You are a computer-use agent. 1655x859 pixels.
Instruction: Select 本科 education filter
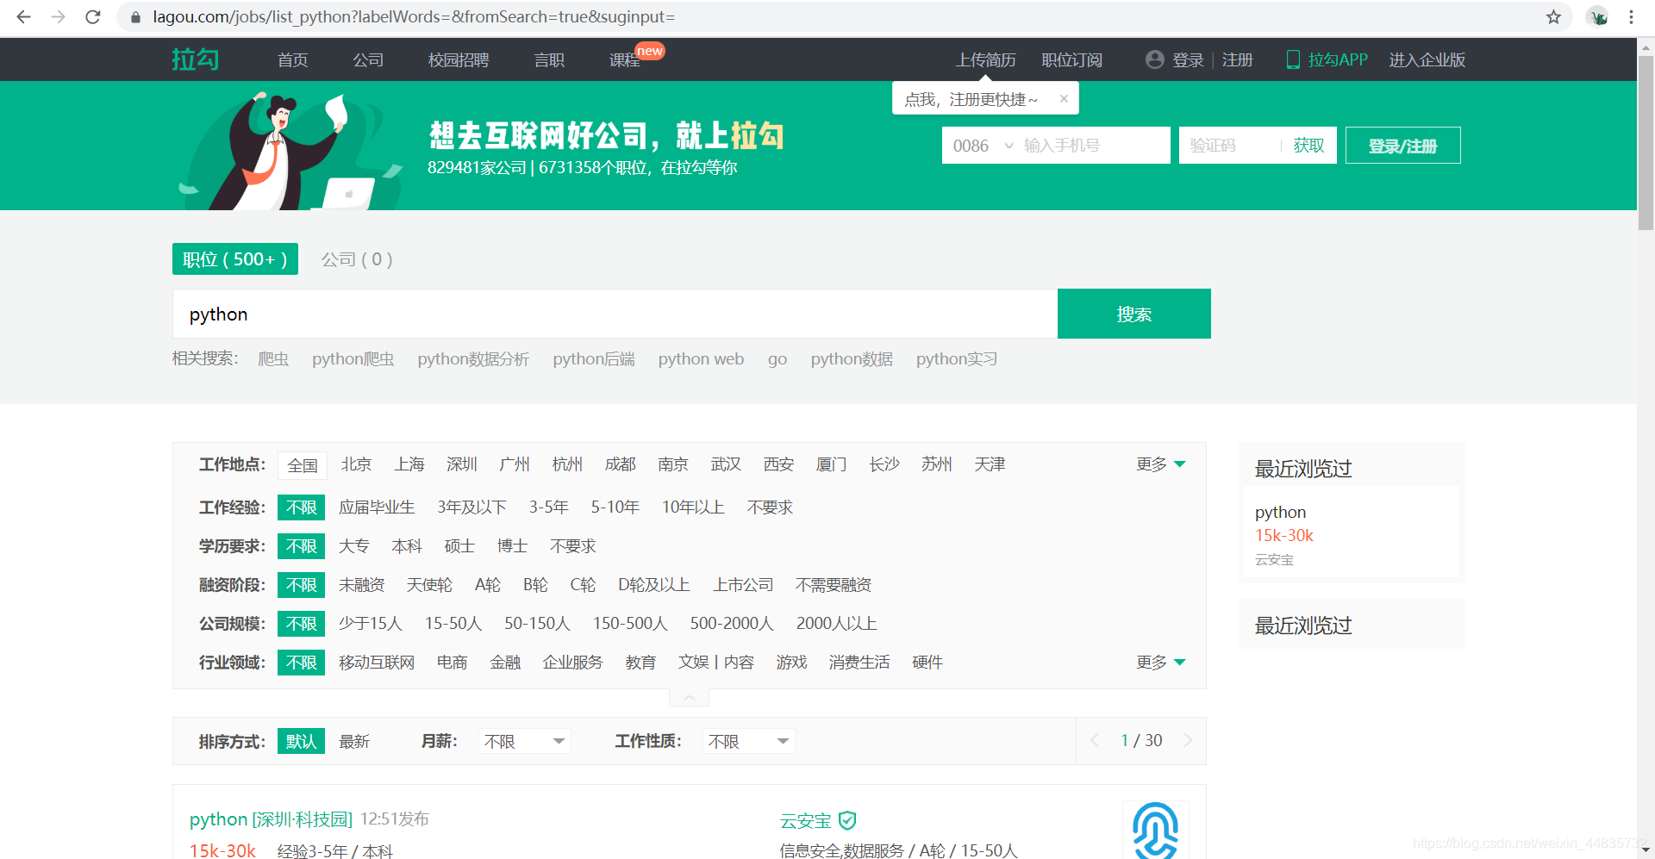pyautogui.click(x=407, y=546)
